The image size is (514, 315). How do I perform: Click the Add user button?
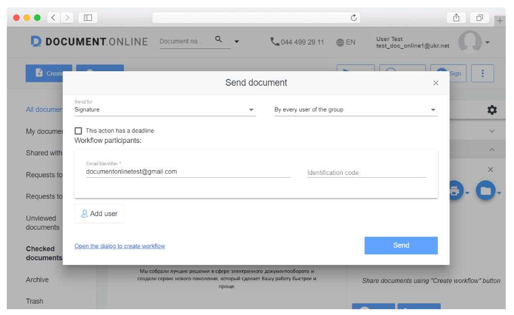pyautogui.click(x=99, y=214)
